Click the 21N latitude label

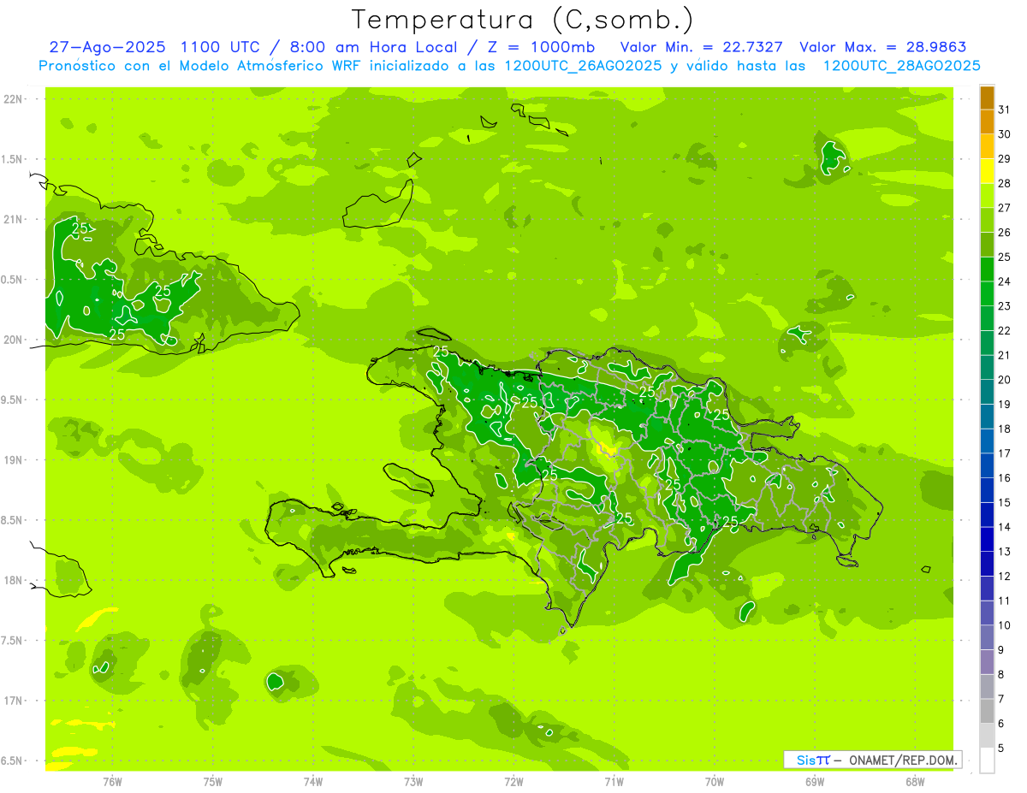tap(13, 219)
